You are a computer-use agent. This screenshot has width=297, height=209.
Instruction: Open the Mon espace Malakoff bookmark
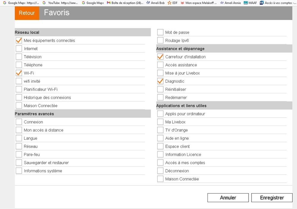[198, 3]
